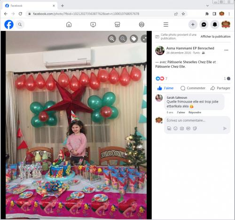Viewport: 235px width, 220px height.
Task: Open the notifications bell
Action: [x=215, y=24]
